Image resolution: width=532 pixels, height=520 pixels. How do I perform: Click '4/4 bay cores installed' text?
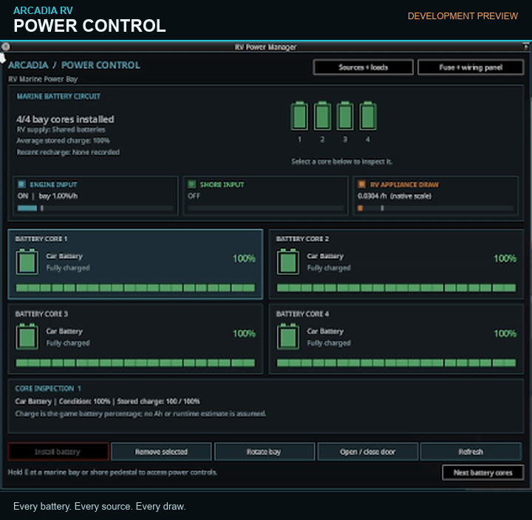pos(65,119)
